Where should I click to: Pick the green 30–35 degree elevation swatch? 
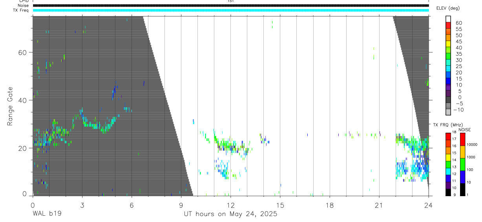[448, 56]
